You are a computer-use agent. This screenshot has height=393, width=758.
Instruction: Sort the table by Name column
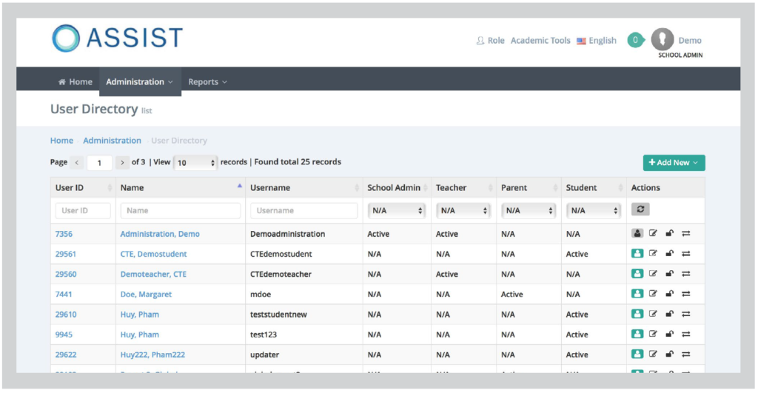[181, 187]
